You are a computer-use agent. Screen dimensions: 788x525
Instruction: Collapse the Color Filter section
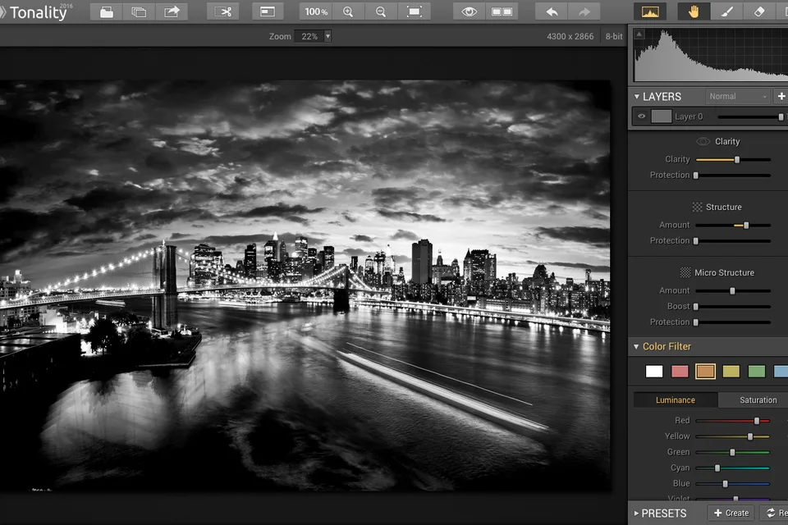[636, 347]
